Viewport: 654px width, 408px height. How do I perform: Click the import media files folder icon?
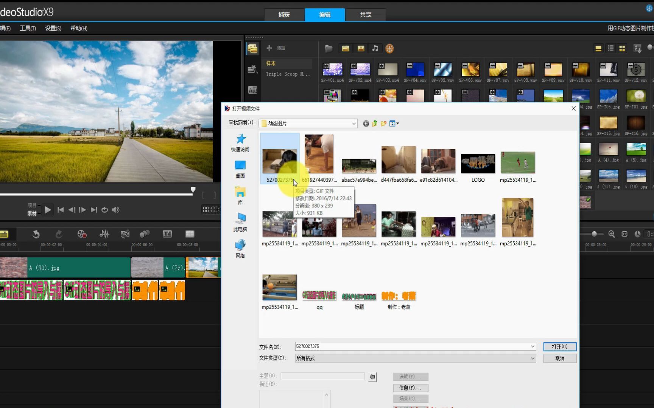pos(329,48)
